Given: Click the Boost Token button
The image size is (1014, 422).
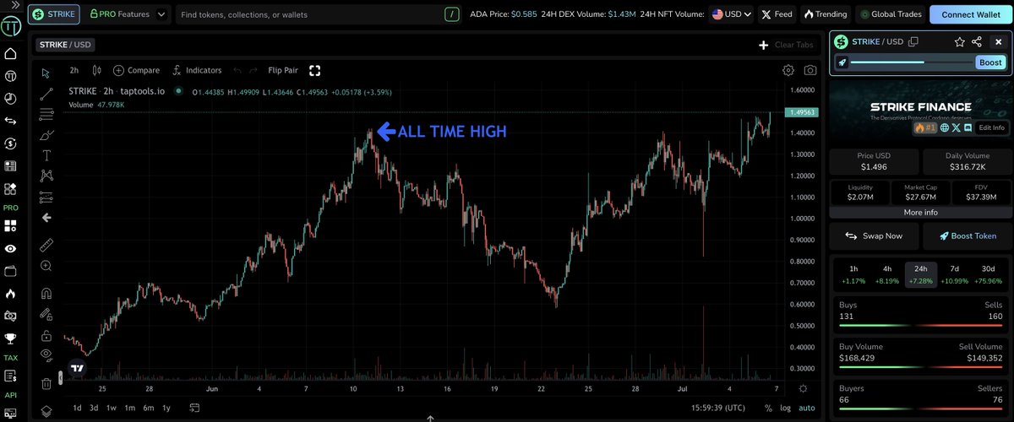Looking at the screenshot, I should click(x=966, y=236).
